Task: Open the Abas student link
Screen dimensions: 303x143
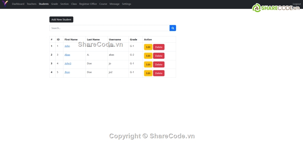Action: coord(67,55)
